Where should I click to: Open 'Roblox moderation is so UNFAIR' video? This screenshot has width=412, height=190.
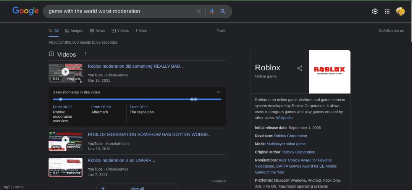coord(121,160)
